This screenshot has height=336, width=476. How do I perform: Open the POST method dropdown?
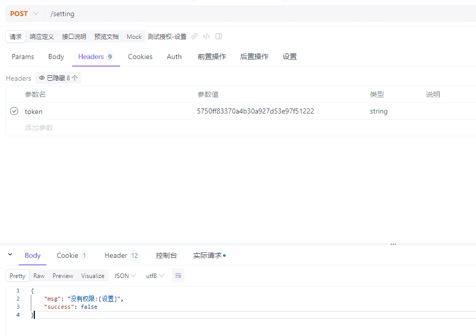point(24,14)
